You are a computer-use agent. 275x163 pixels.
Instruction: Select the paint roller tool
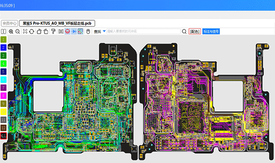click(53, 32)
